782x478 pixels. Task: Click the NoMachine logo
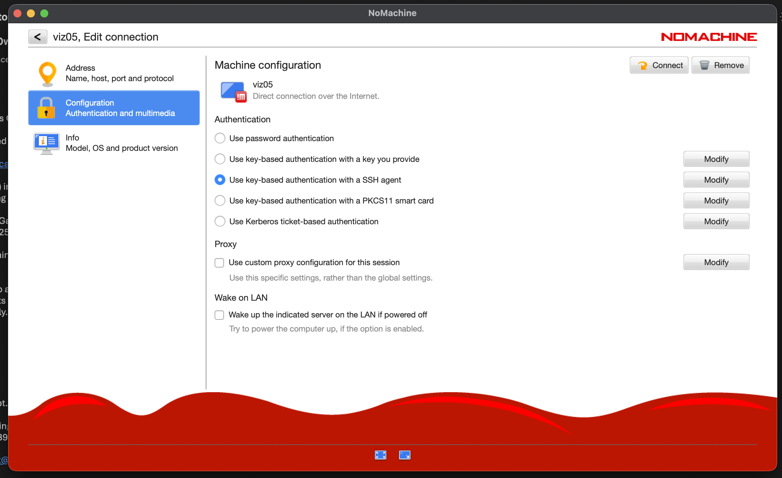pos(709,37)
